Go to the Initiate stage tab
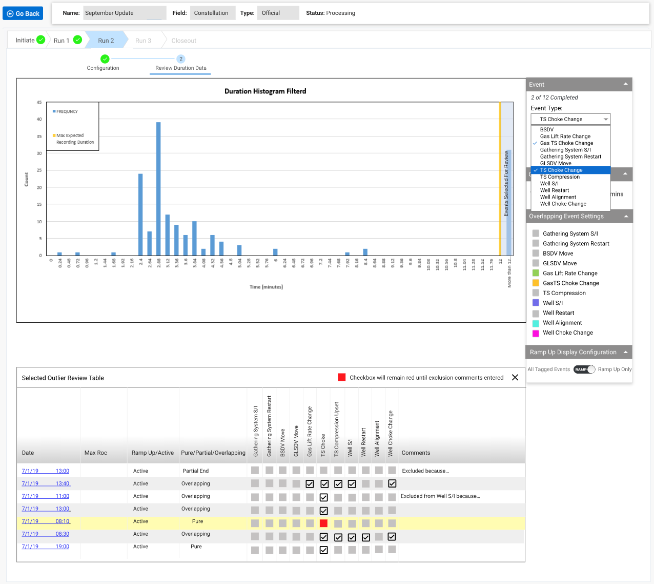654x584 pixels. 25,40
